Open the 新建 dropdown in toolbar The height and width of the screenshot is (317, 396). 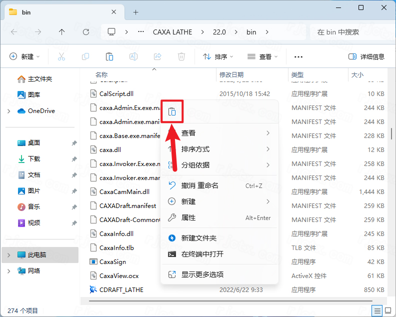tap(24, 56)
